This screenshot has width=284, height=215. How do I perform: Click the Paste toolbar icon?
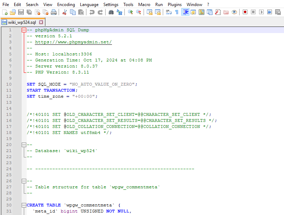click(81, 12)
